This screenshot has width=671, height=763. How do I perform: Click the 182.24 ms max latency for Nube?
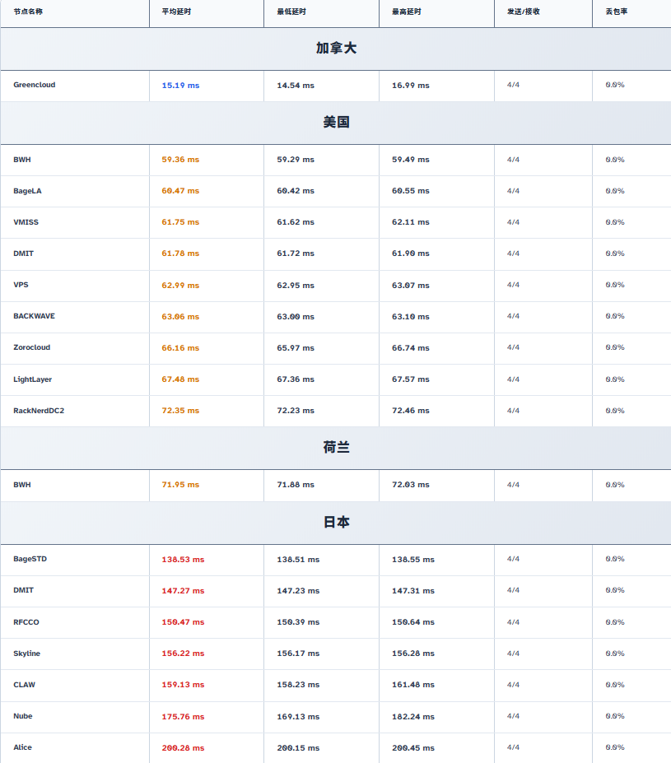[x=413, y=717]
